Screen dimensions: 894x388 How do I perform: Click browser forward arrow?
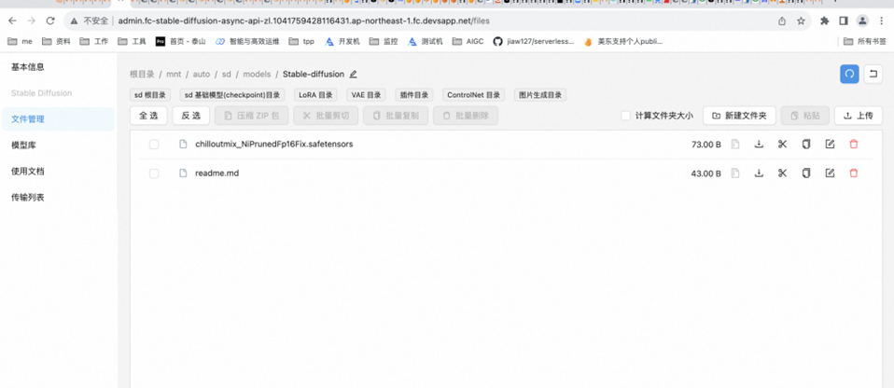(x=32, y=21)
